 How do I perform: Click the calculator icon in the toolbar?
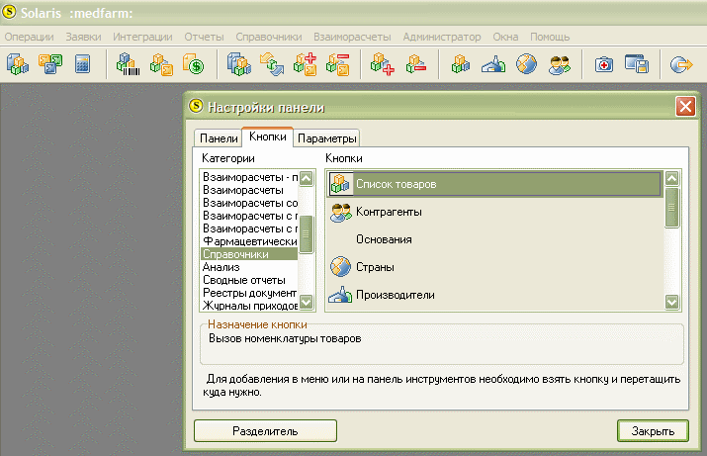[x=82, y=64]
